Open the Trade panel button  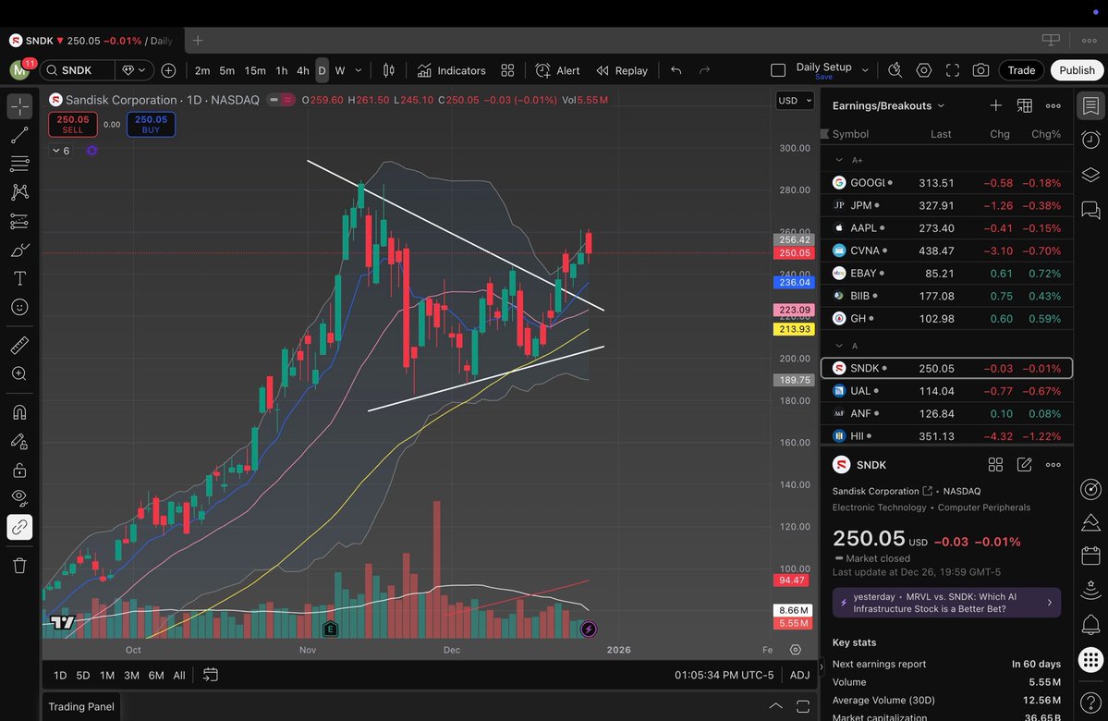click(x=1021, y=70)
